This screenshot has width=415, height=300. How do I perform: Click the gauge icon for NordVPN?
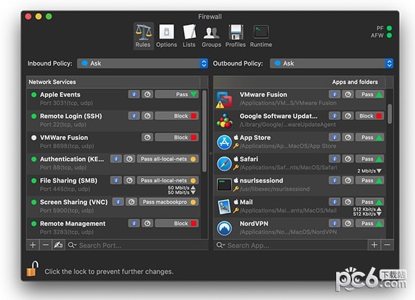[348, 223]
